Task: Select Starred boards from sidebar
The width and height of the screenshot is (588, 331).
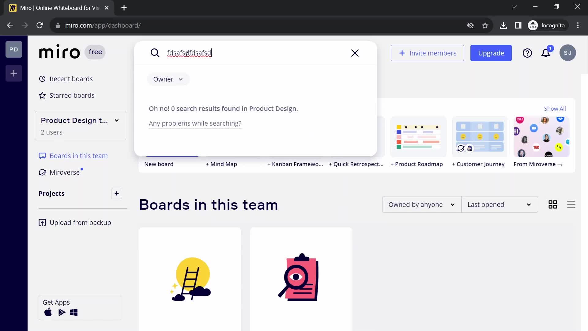Action: tap(72, 95)
